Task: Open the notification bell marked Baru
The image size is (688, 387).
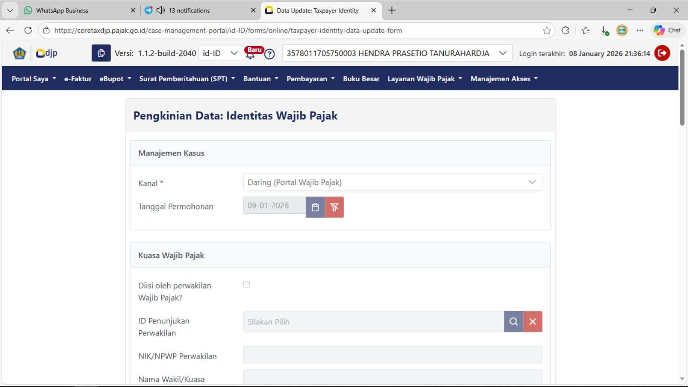Action: pos(250,54)
